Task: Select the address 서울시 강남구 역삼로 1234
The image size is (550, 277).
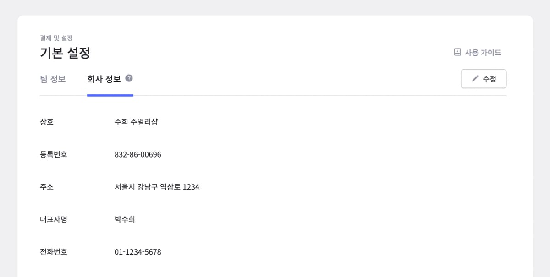Action: [157, 187]
